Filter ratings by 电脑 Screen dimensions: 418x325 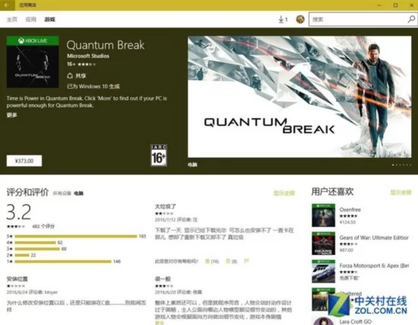pos(78,194)
